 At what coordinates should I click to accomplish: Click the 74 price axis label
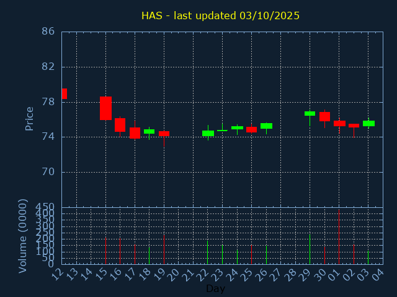tap(48, 137)
